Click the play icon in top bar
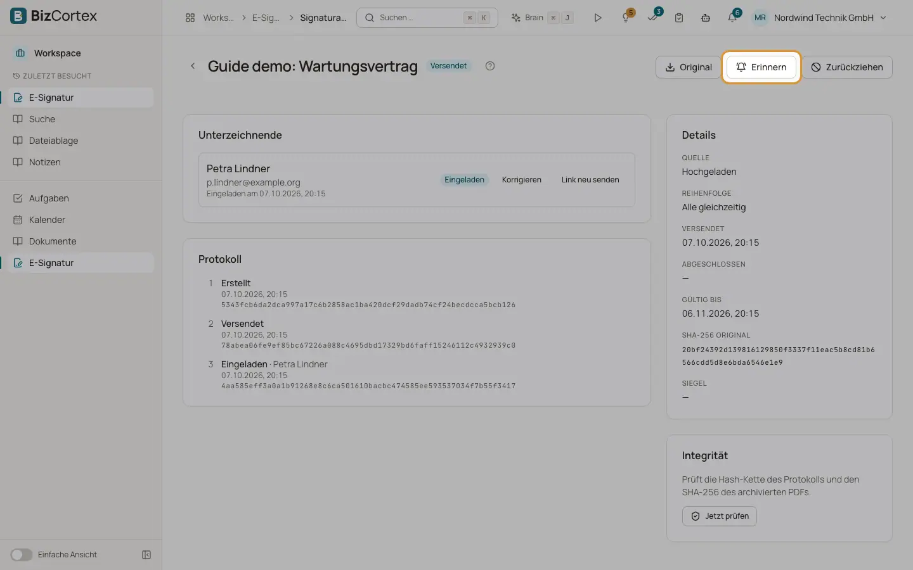 (597, 18)
